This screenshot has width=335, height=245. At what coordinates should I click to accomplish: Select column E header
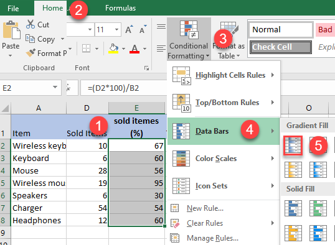point(136,108)
